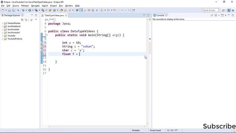This screenshot has height=133, width=236.
Task: Open the Run menu
Action: pyautogui.click(x=61, y=6)
